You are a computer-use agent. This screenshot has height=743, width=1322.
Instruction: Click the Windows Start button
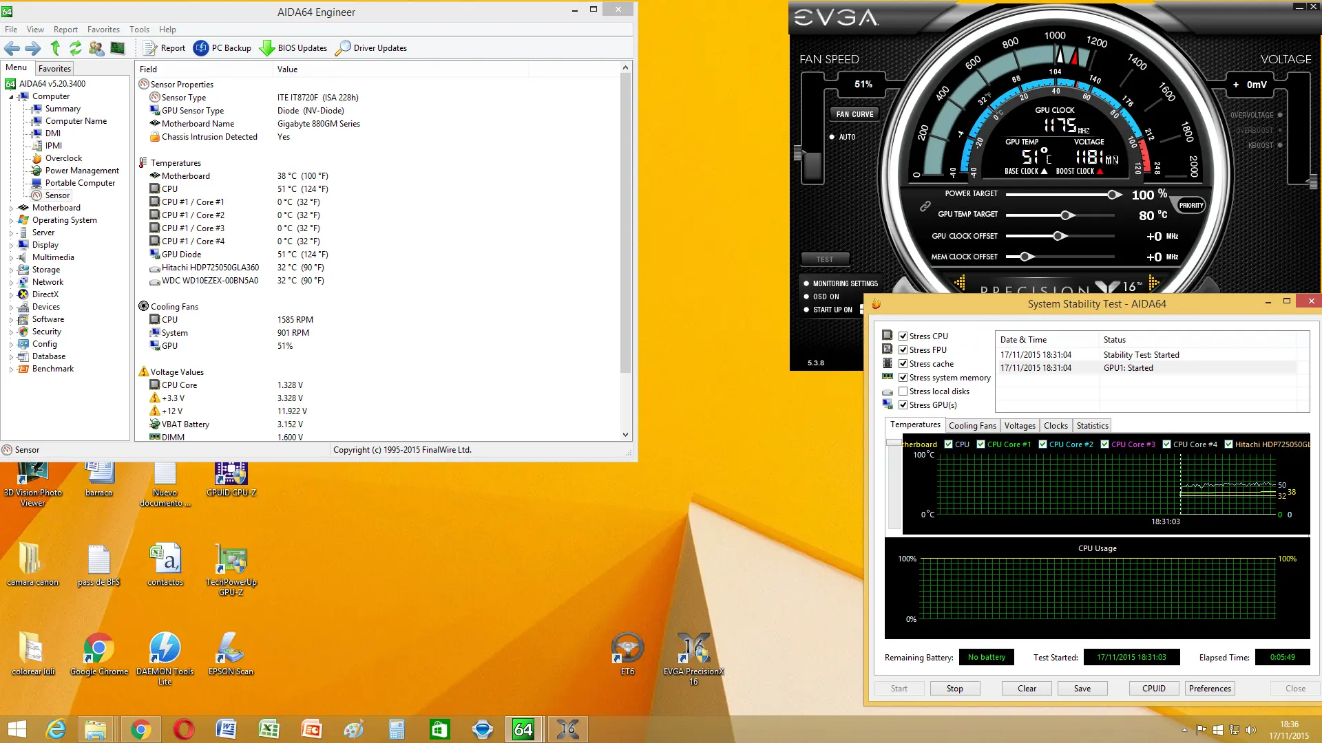[17, 729]
